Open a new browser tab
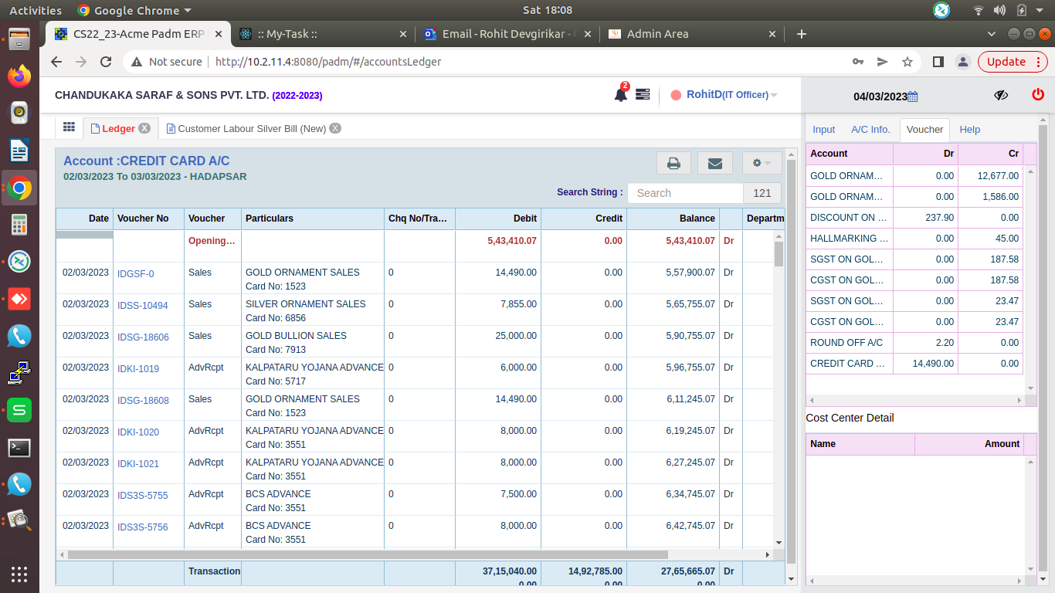Viewport: 1055px width, 593px height. (x=801, y=34)
